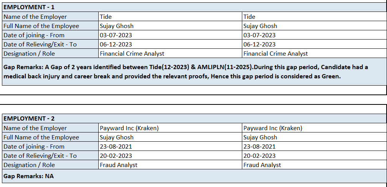Click the long Gap Remarks paragraph about Tide
Viewport: 387px width, 187px height.
click(186, 71)
